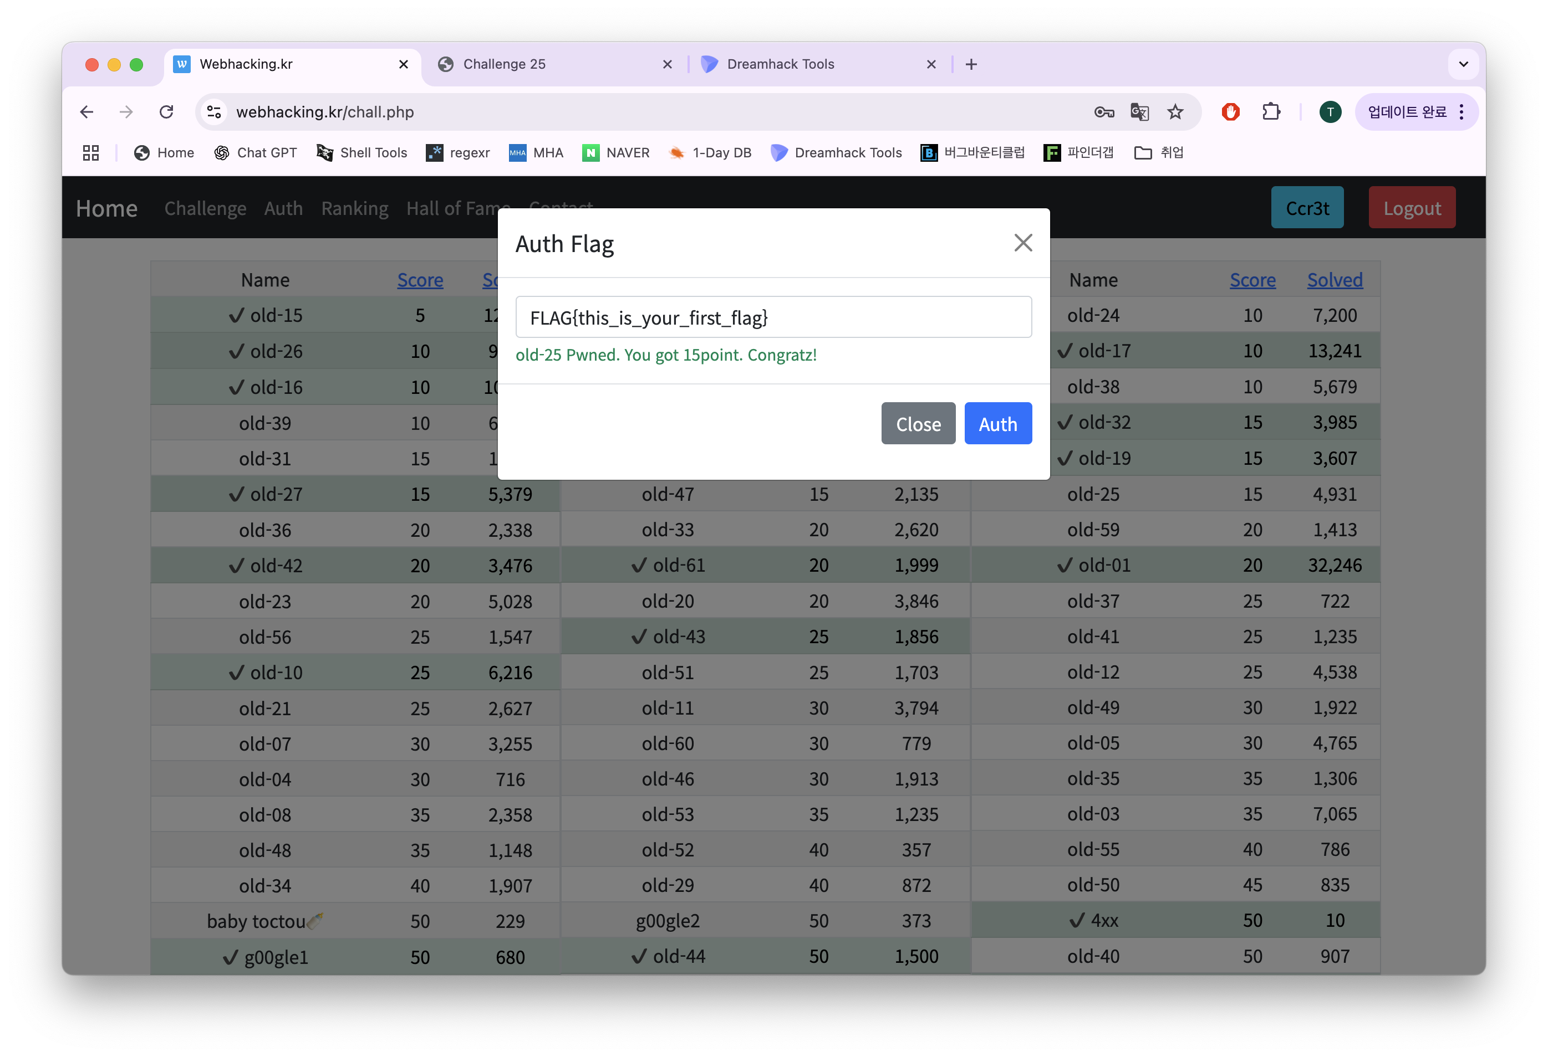1548x1057 pixels.
Task: Open the profile avatar T icon
Action: (x=1330, y=112)
